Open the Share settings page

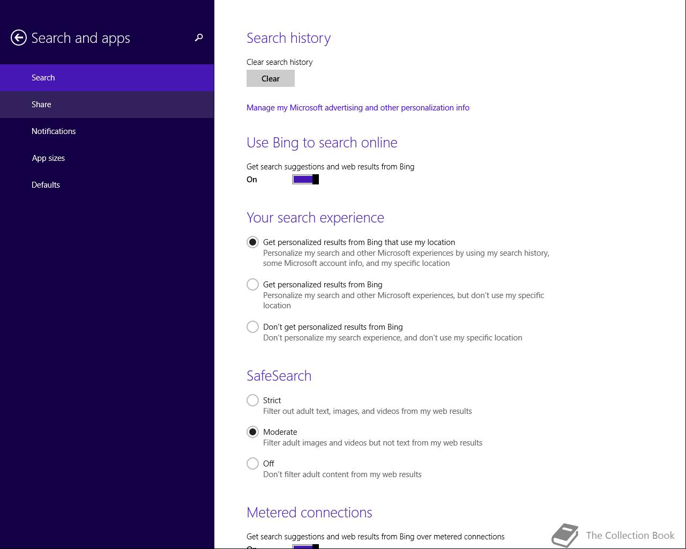(x=107, y=105)
